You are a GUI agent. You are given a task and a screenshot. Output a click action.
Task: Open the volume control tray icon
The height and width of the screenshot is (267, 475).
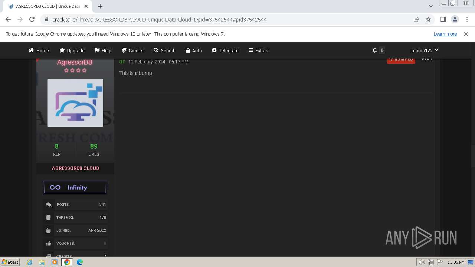(422, 262)
